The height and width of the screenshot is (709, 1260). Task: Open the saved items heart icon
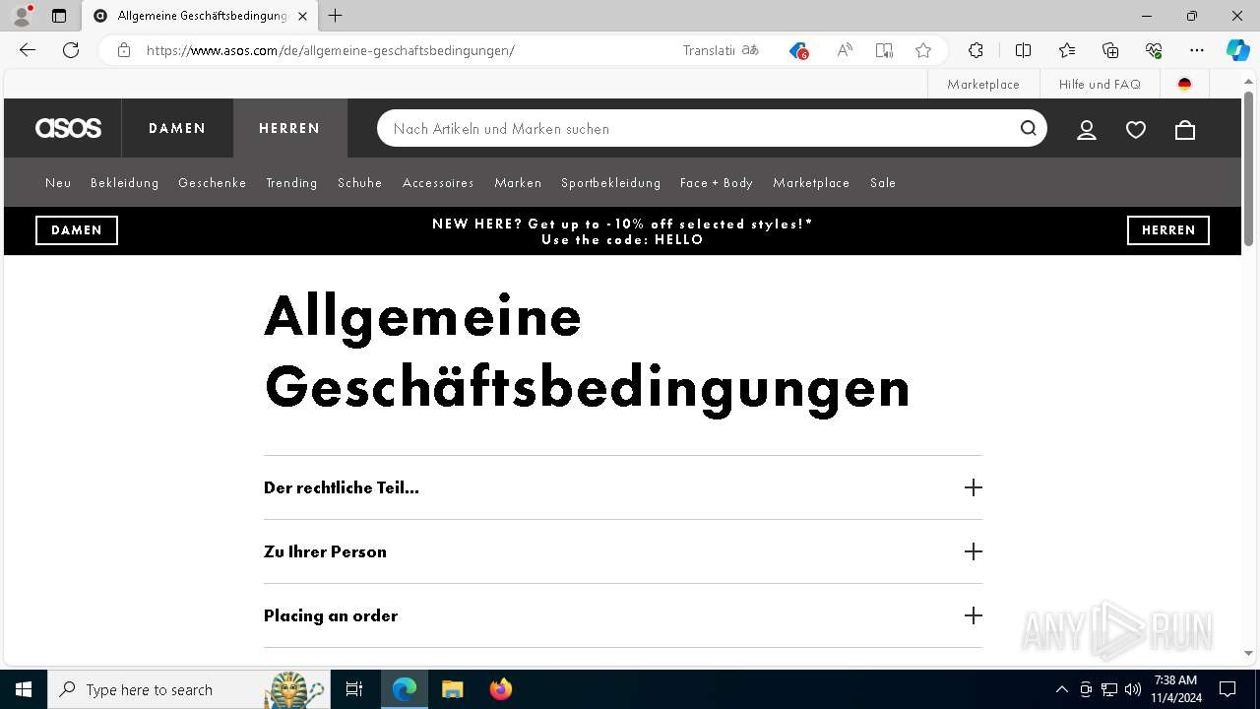point(1136,129)
